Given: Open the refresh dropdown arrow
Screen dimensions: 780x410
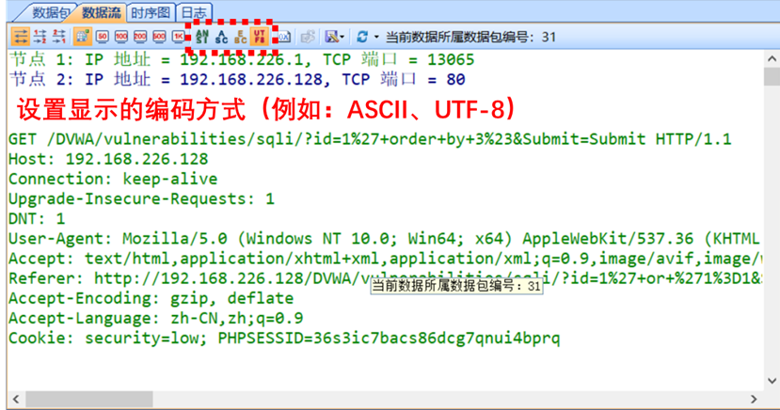Looking at the screenshot, I should (376, 38).
